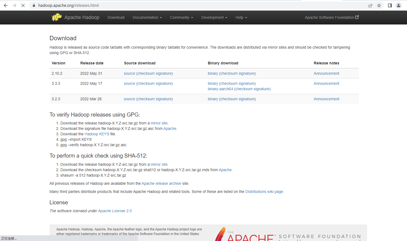The image size is (407, 241).
Task: Open binary signature for version 2.10.2
Action: [246, 73]
